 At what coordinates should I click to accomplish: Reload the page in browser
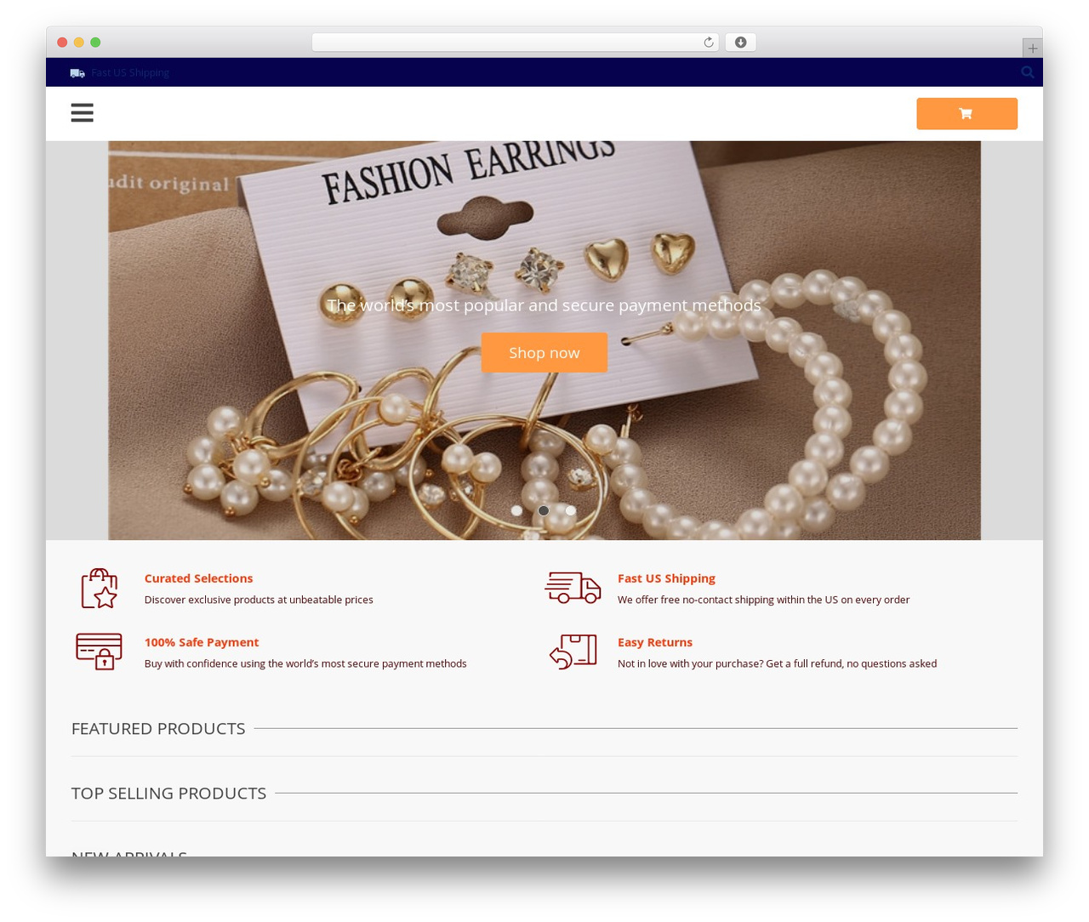708,43
